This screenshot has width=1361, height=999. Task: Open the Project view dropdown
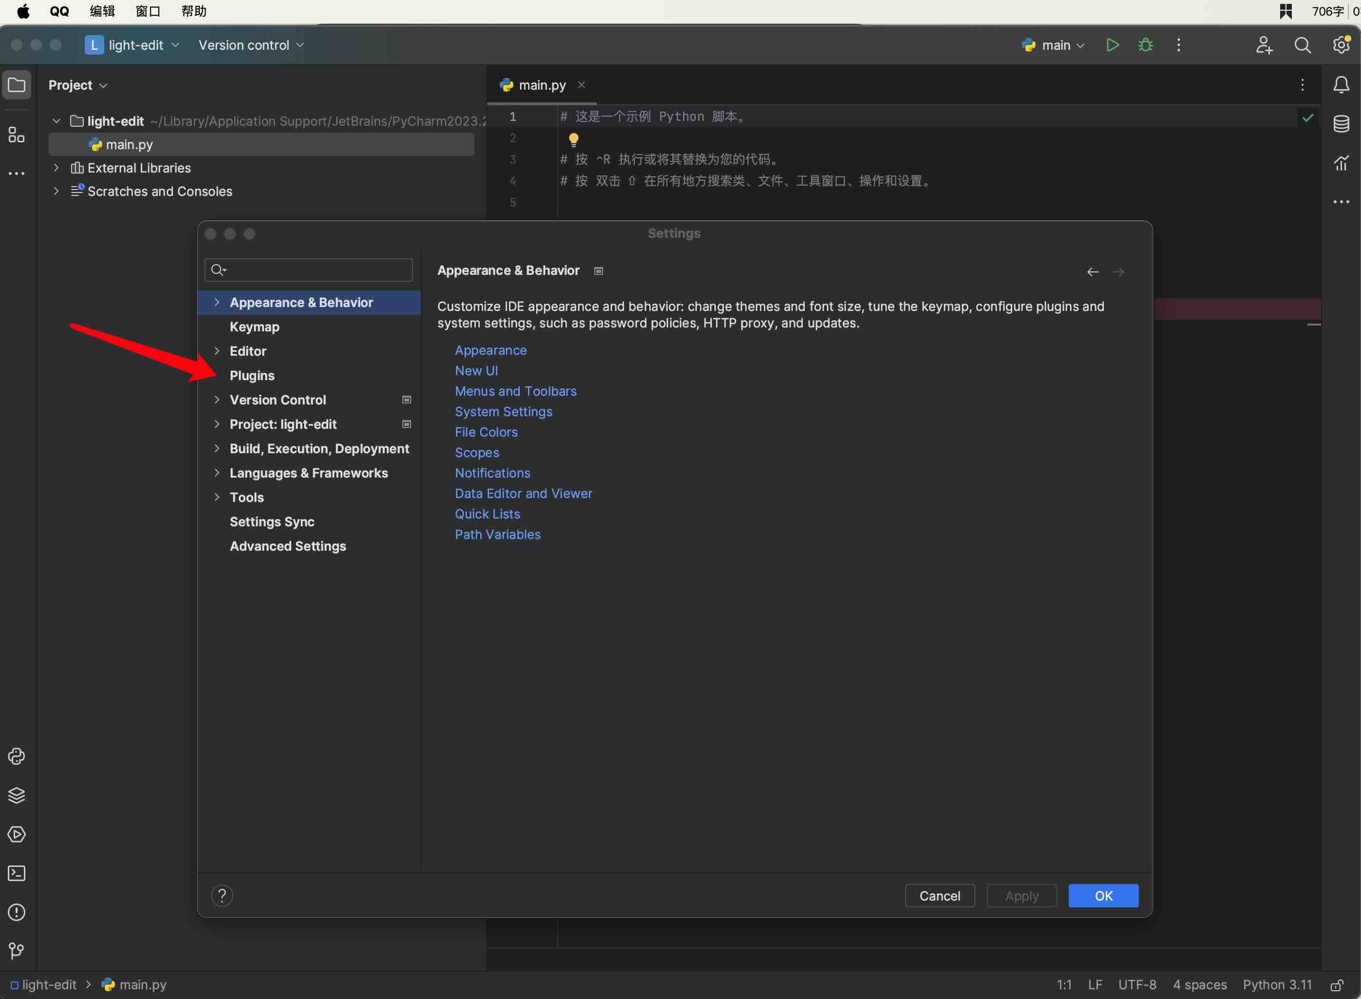[78, 85]
